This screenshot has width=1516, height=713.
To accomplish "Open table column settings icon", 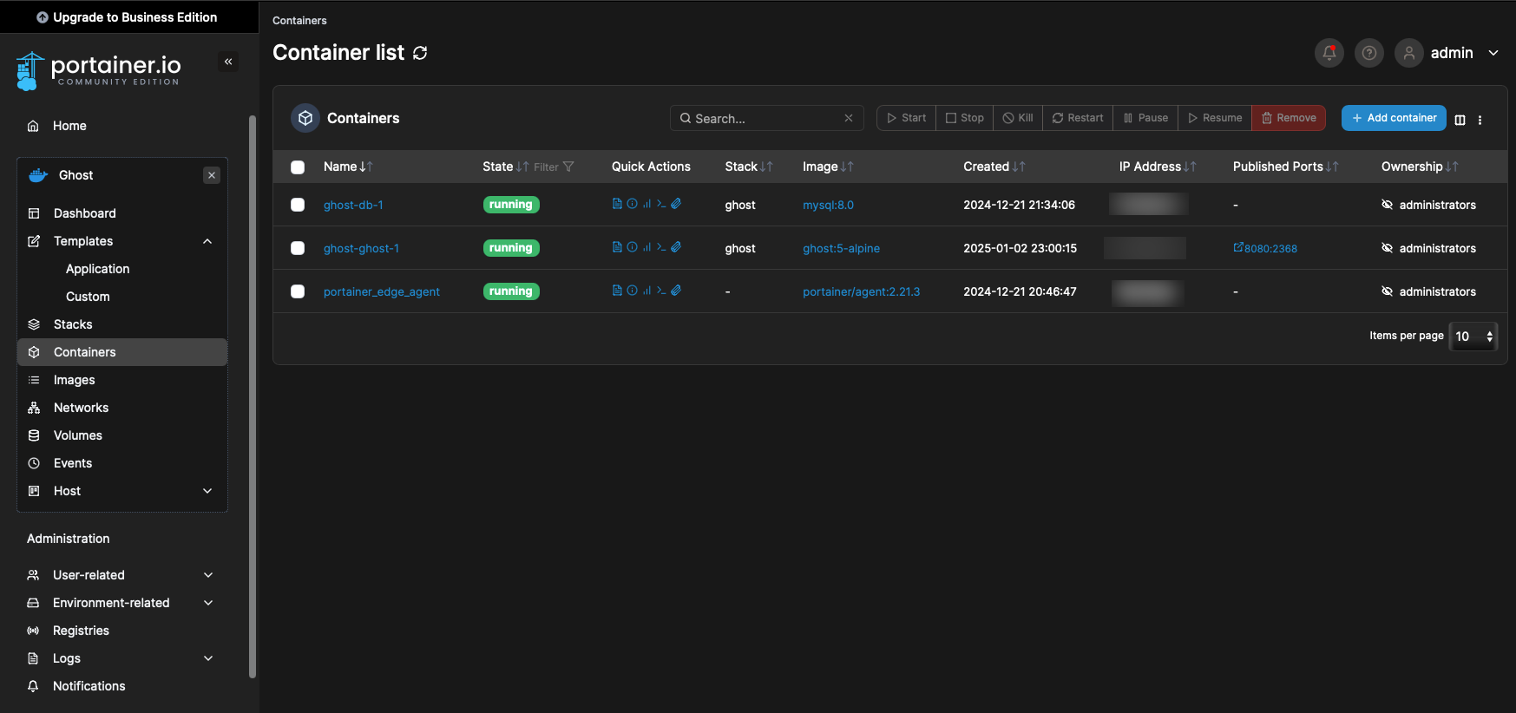I will (1460, 120).
